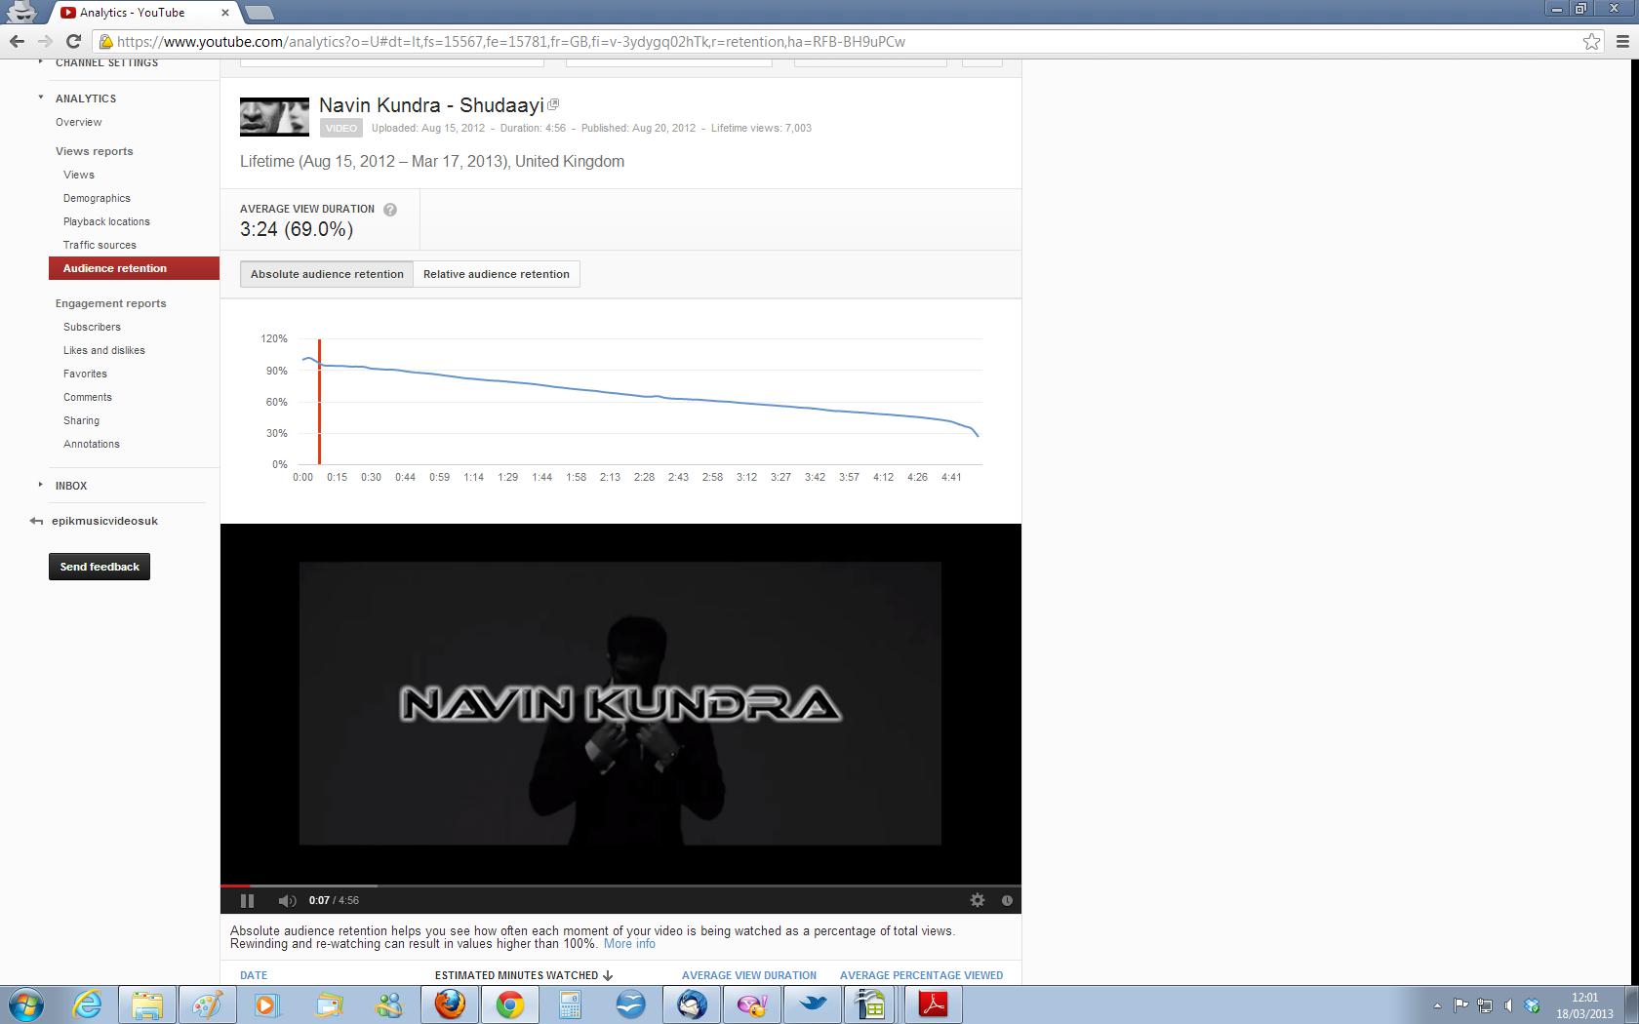Expand the INBOX sidebar section

pyautogui.click(x=41, y=485)
